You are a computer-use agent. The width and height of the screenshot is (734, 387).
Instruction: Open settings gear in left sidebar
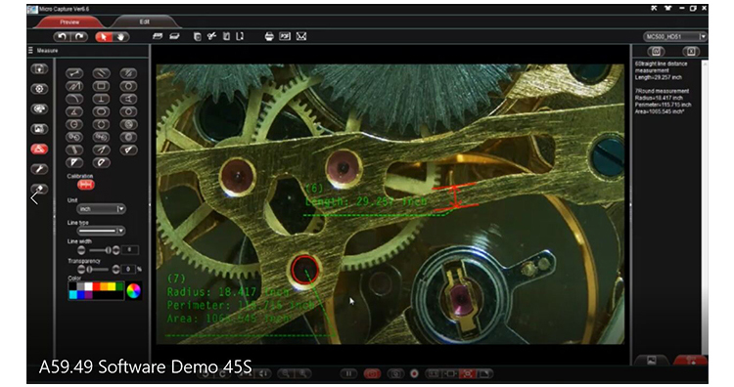pyautogui.click(x=39, y=89)
